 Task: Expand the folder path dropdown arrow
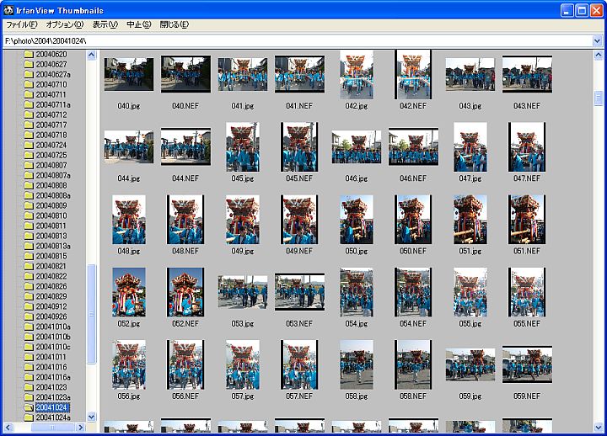(x=598, y=40)
